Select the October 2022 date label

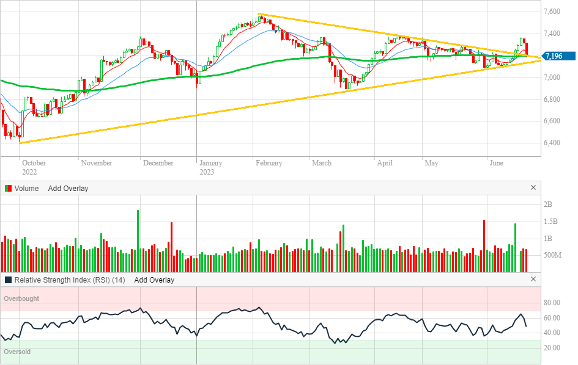[x=34, y=167]
